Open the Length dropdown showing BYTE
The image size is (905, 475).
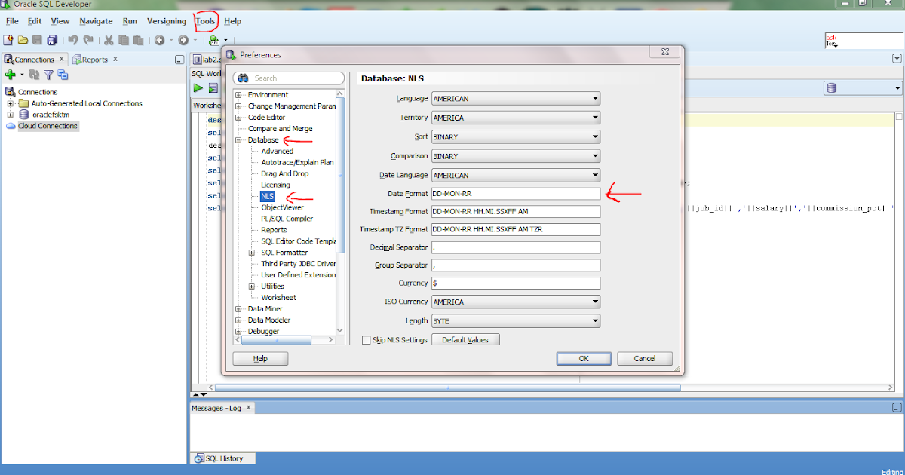(x=595, y=320)
